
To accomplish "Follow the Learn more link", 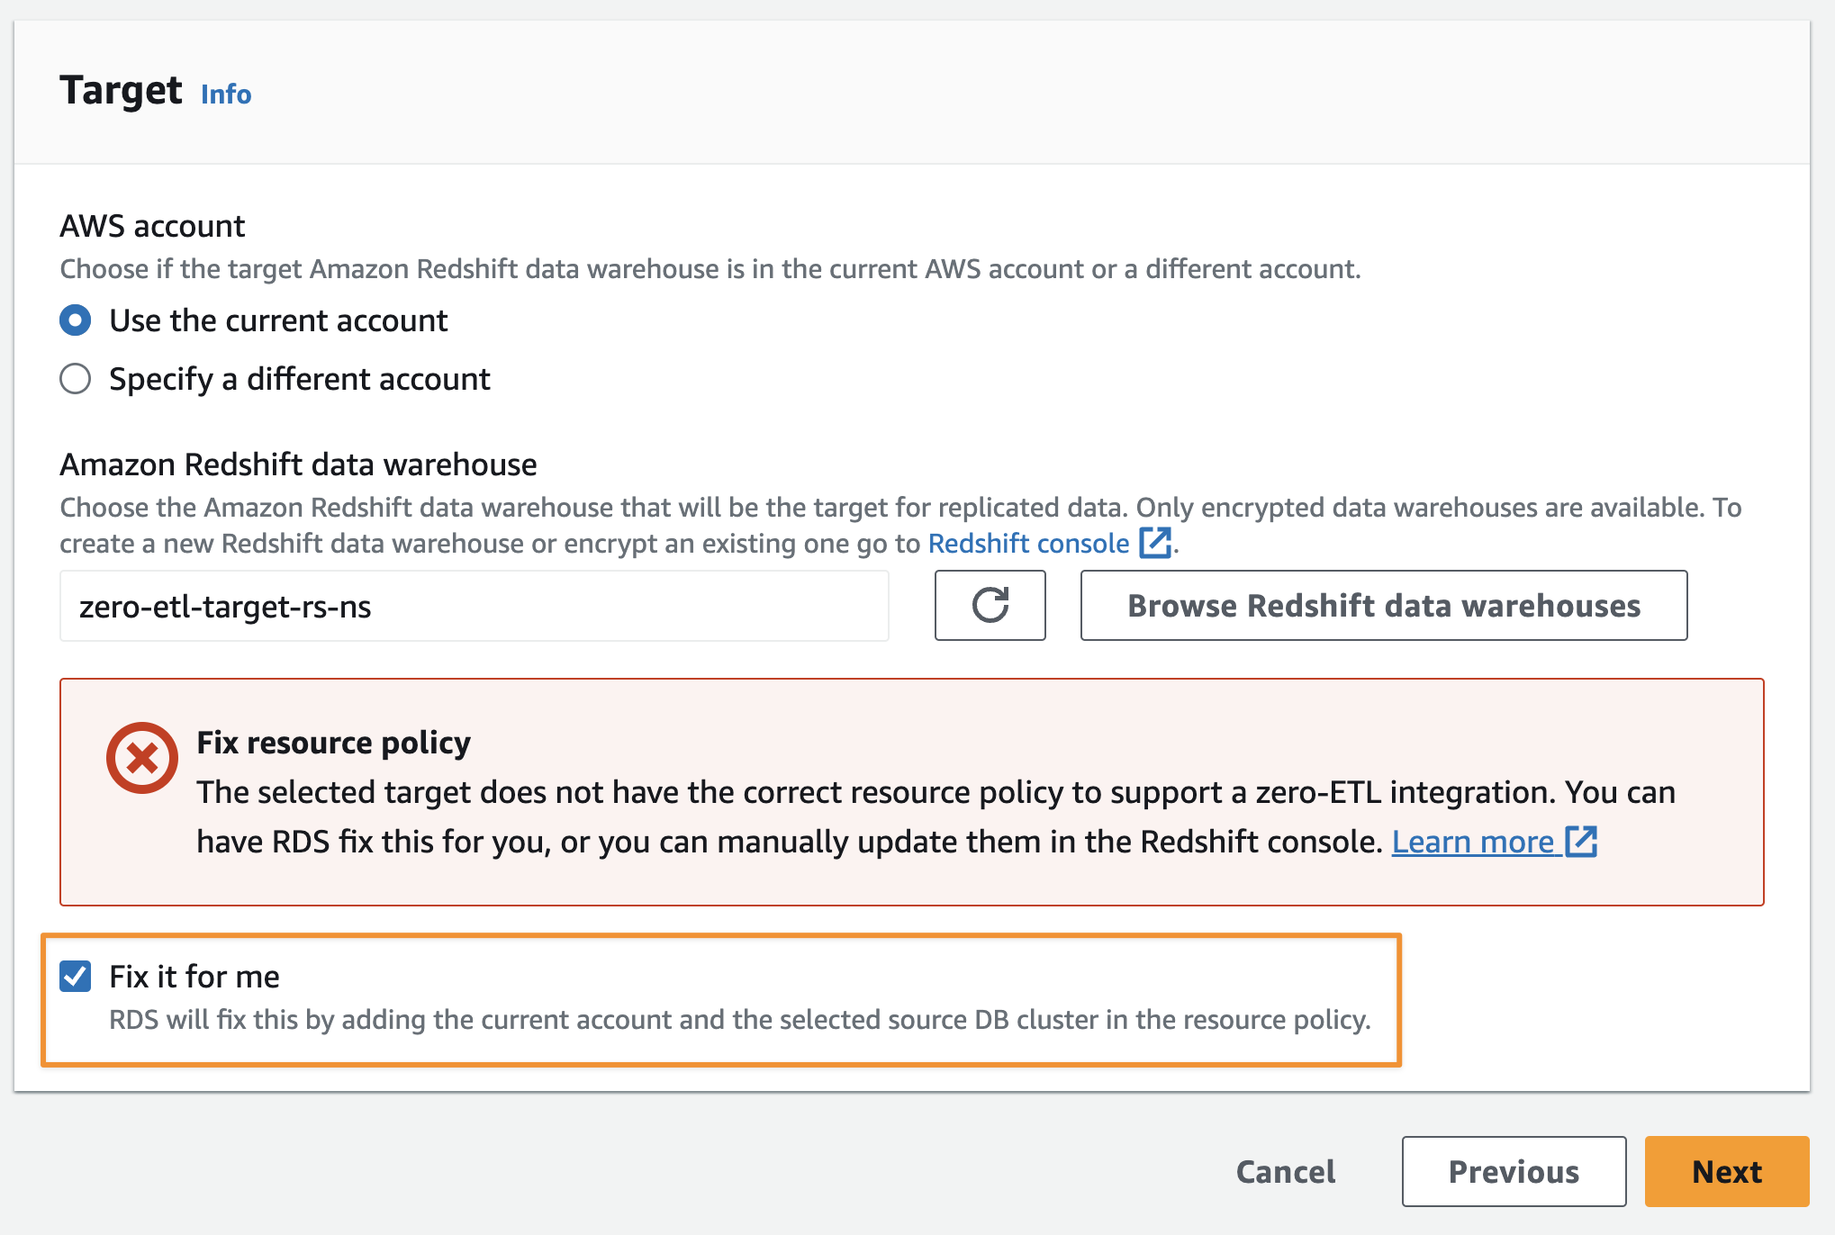I will (x=1473, y=842).
